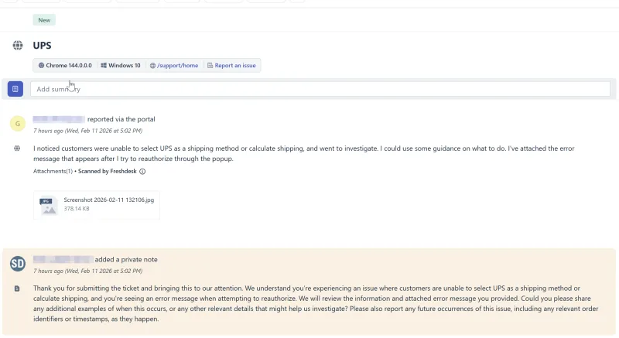Click the UPS ticket title
Image resolution: width=619 pixels, height=338 pixels.
pyautogui.click(x=42, y=46)
